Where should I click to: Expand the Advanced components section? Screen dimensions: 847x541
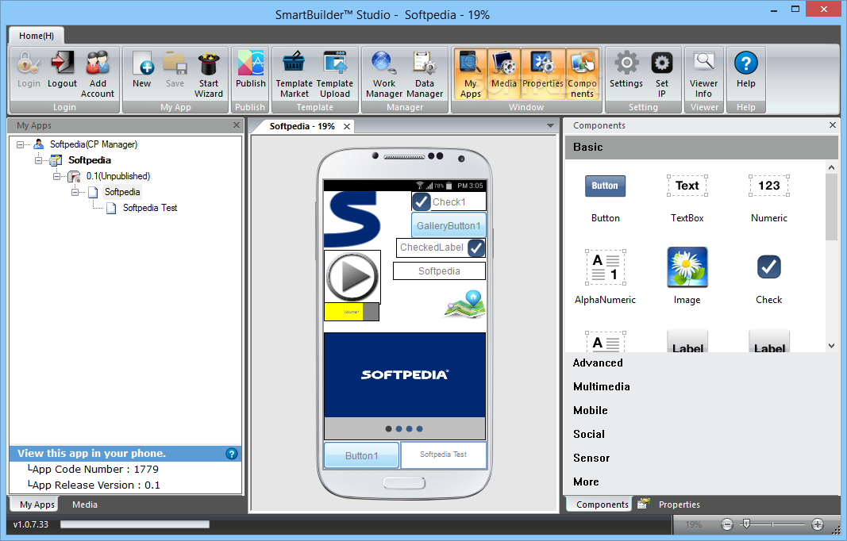pyautogui.click(x=598, y=363)
